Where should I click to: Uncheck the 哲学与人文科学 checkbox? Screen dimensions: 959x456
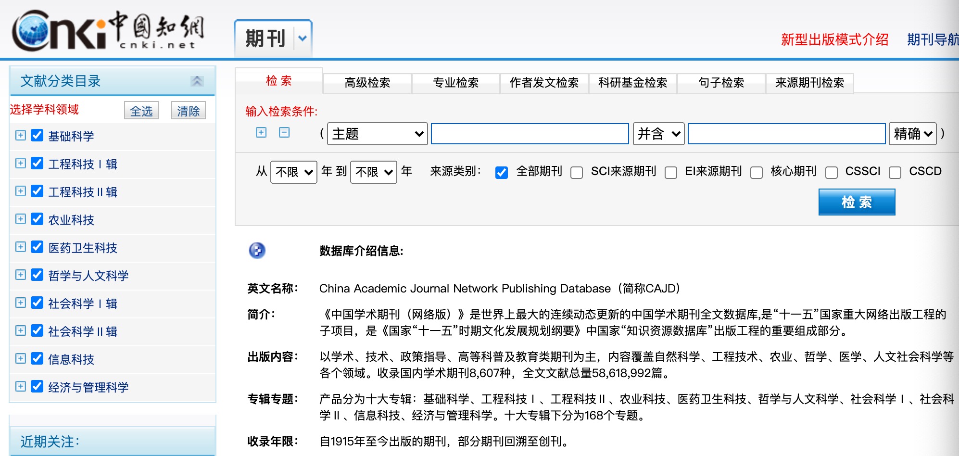click(37, 275)
